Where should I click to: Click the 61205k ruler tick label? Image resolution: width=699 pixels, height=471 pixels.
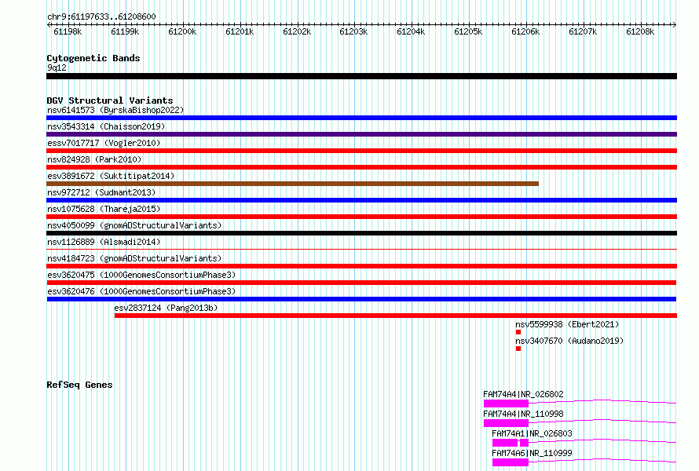point(468,31)
